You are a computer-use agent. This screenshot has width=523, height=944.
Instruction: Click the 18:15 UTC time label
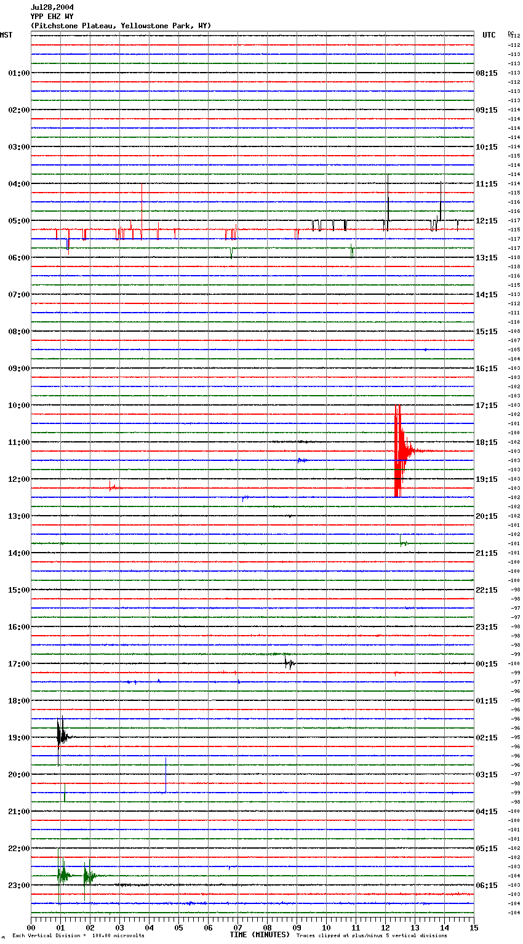(x=487, y=442)
